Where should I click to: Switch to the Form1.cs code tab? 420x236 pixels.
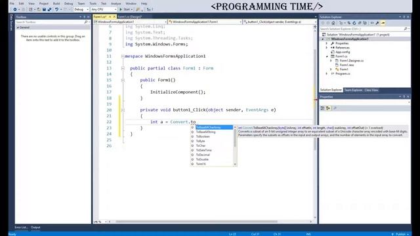click(100, 16)
